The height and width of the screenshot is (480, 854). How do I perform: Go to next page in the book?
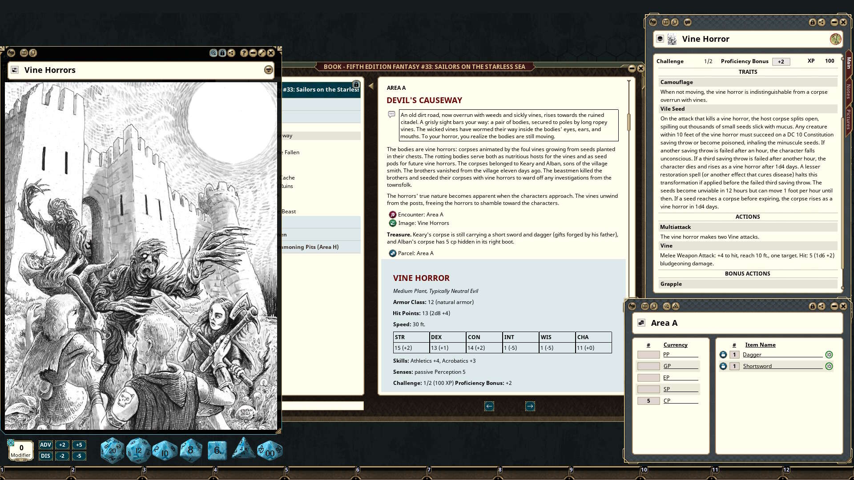point(530,406)
